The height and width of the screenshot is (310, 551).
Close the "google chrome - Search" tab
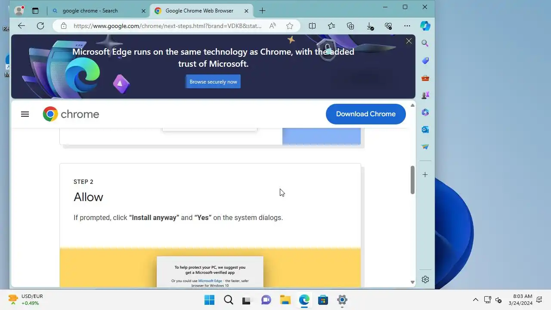tap(143, 11)
